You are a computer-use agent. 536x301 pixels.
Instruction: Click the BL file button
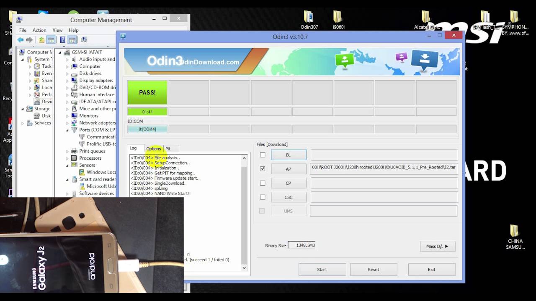click(289, 155)
